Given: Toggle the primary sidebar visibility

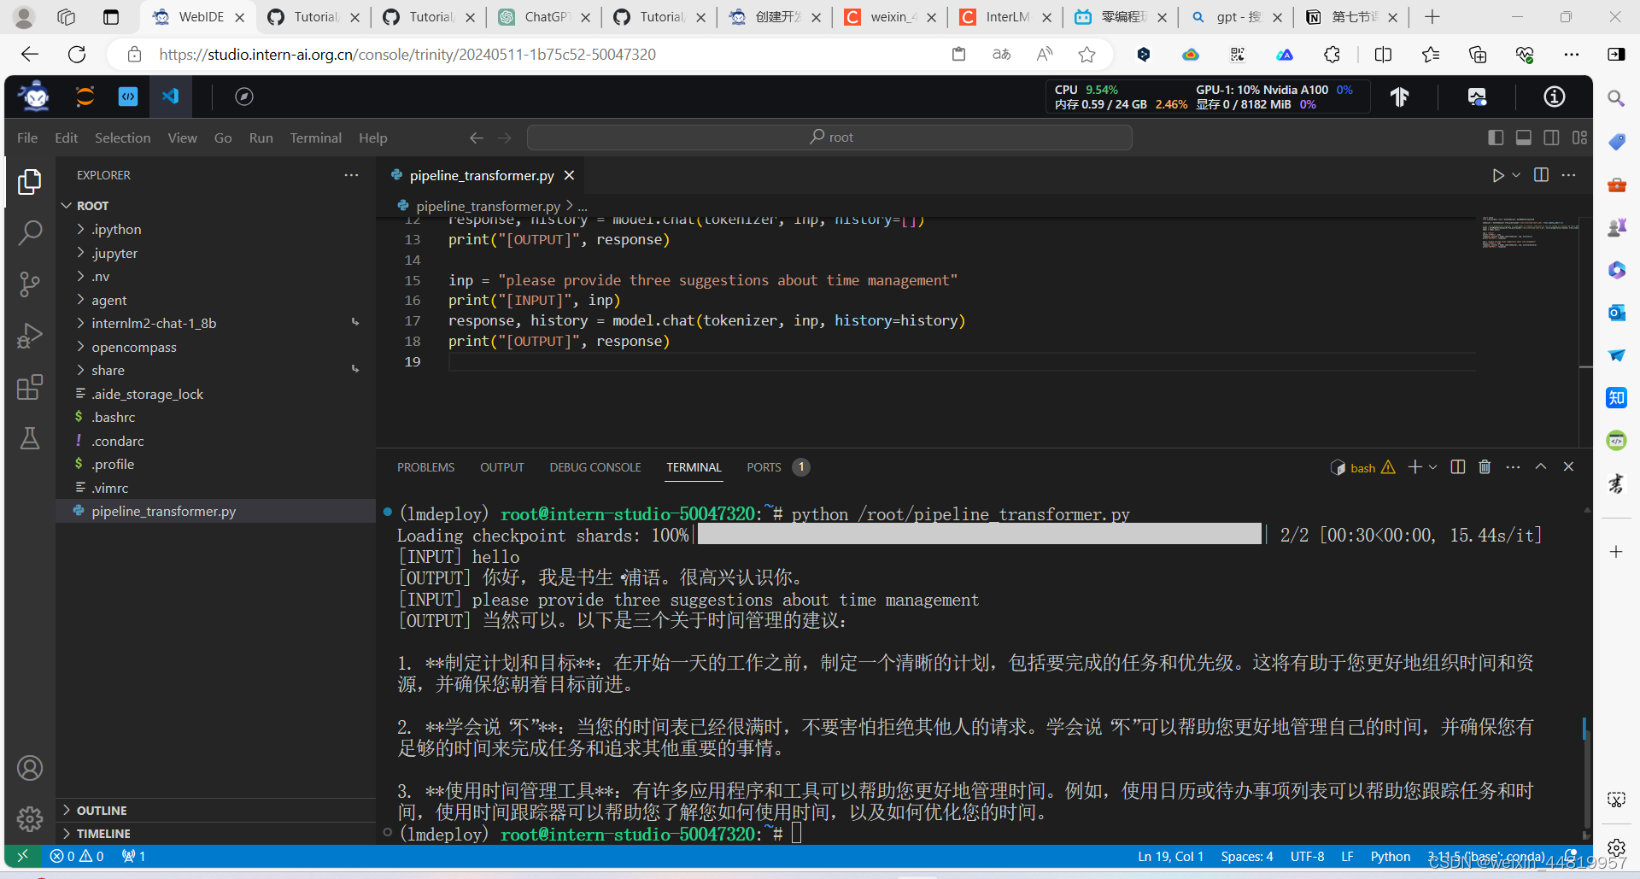Looking at the screenshot, I should click(1496, 137).
